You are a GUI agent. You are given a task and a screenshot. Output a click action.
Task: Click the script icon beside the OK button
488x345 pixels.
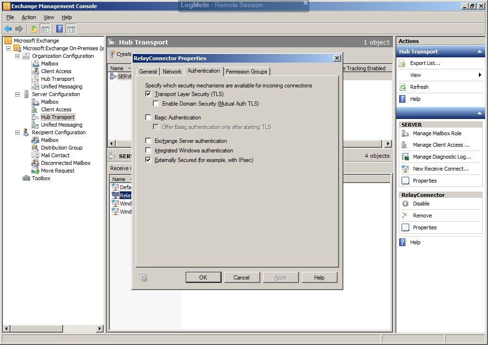[x=143, y=278]
